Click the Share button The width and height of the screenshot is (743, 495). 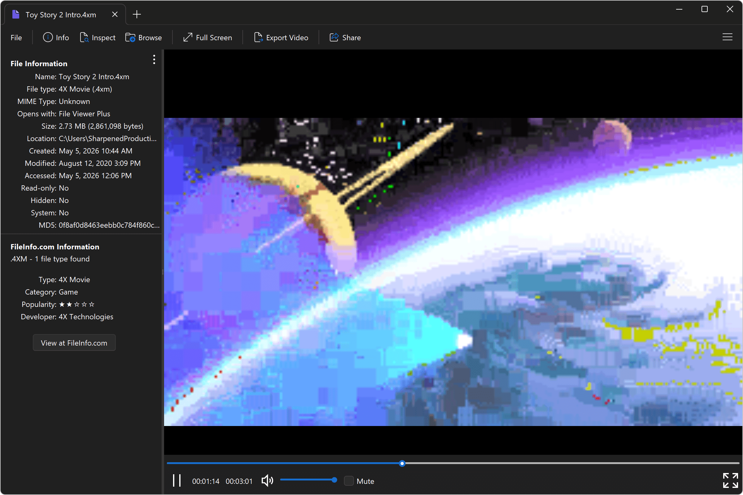tap(345, 37)
